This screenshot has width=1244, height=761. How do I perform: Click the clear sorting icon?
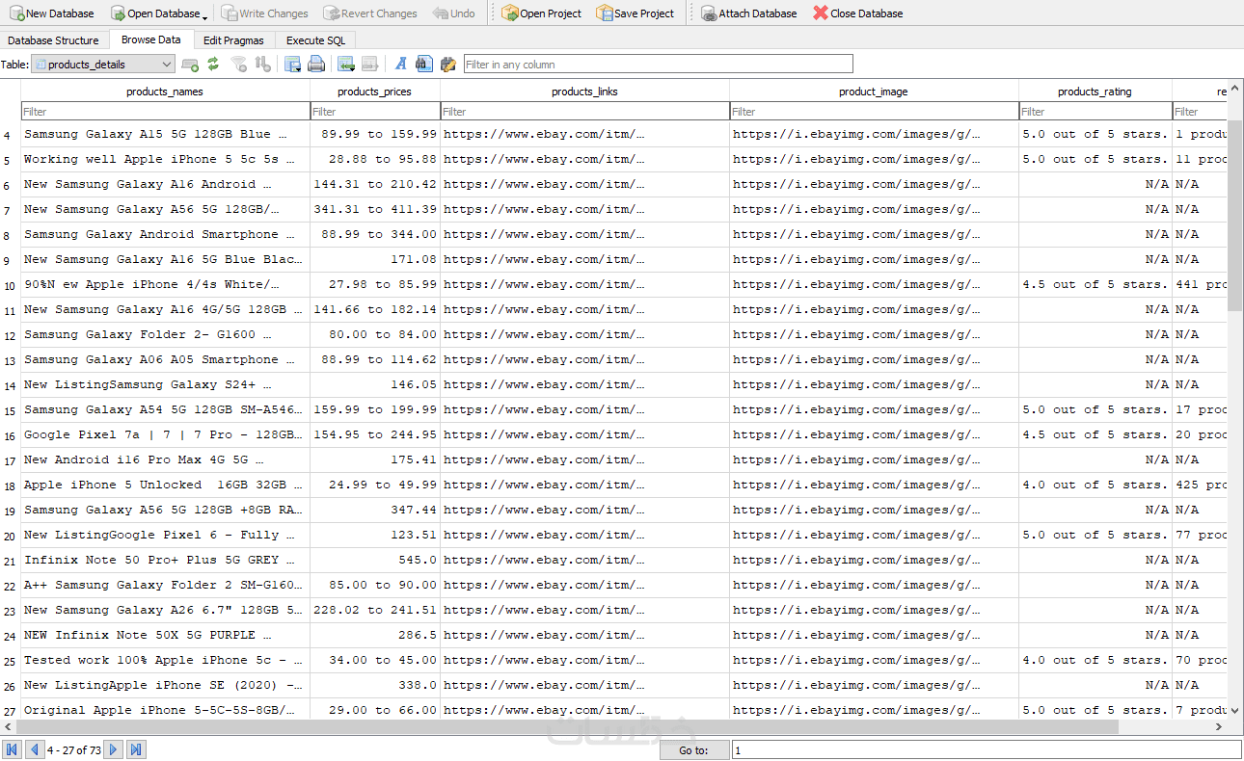tap(262, 65)
